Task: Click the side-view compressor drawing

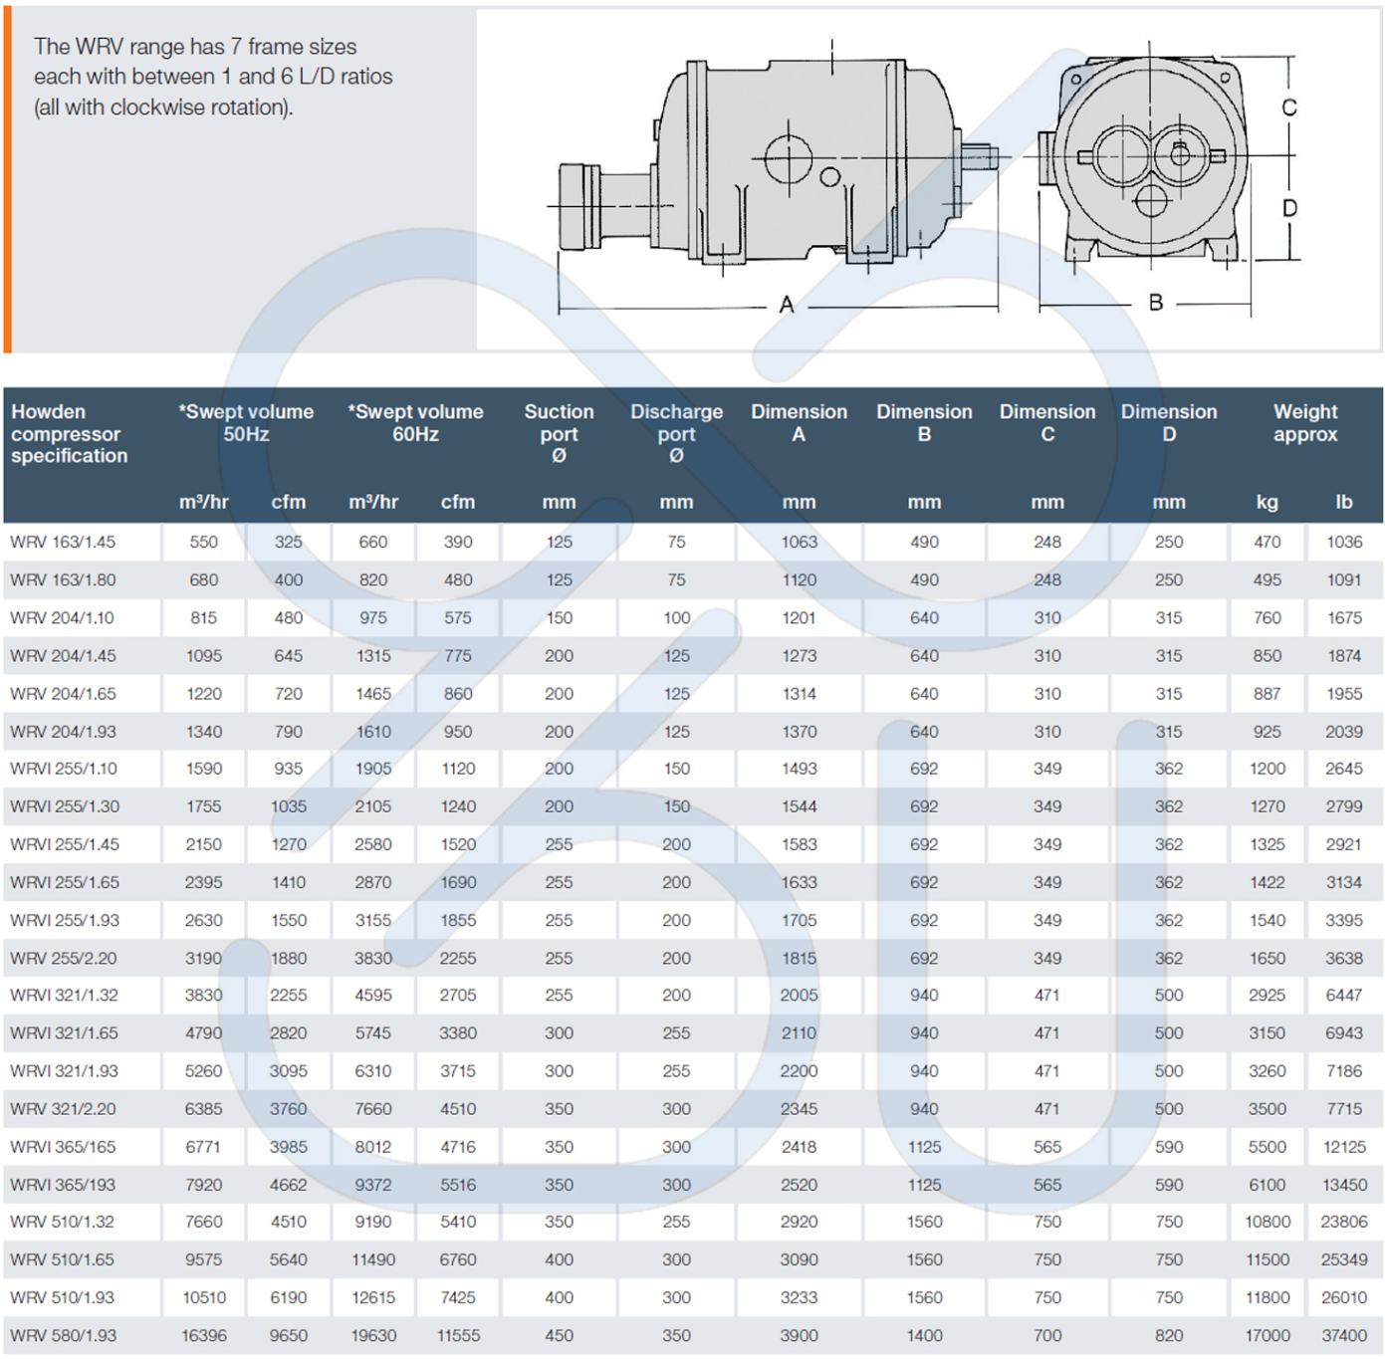Action: pyautogui.click(x=777, y=164)
